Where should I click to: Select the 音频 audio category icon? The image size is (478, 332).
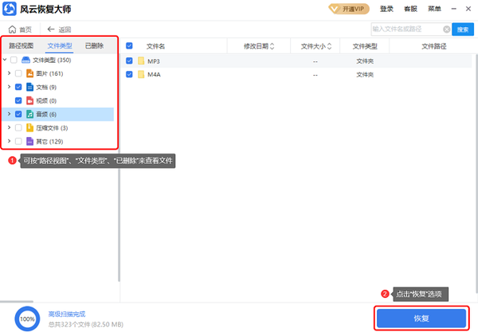coord(29,114)
